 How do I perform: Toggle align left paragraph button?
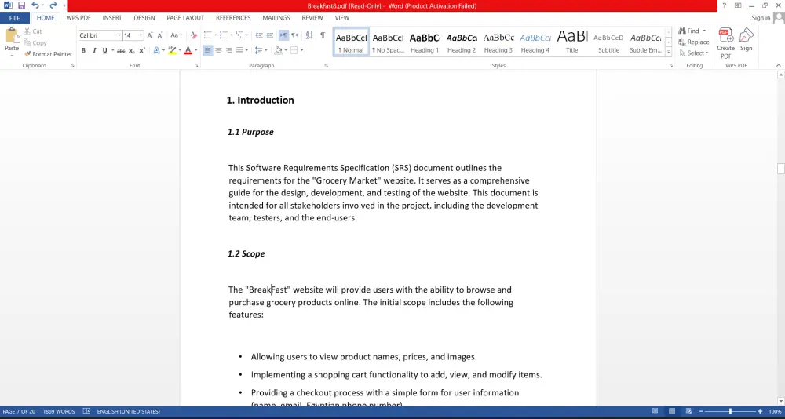[x=208, y=50]
